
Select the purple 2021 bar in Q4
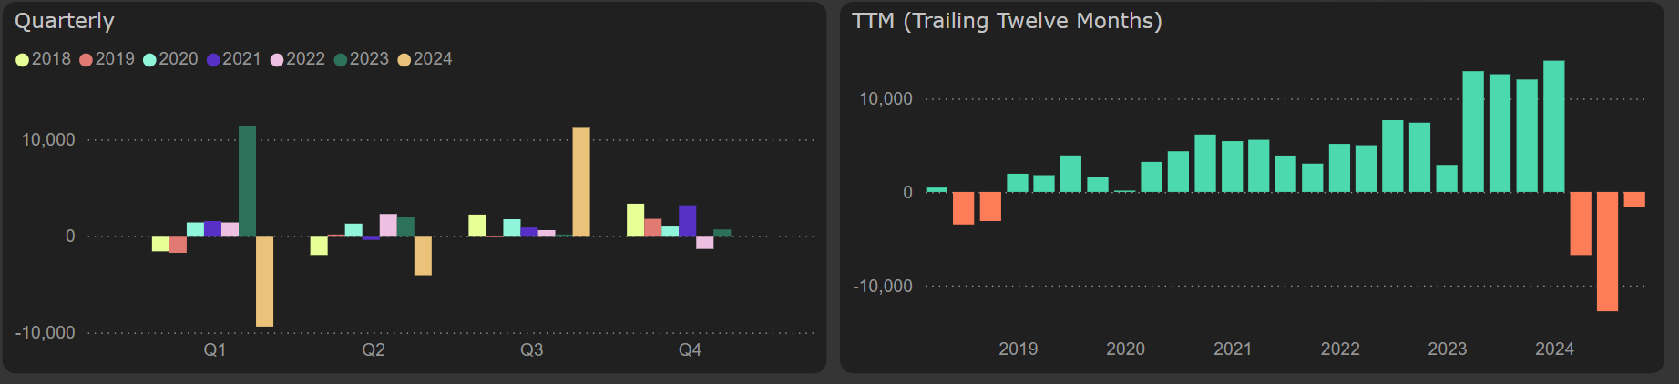(x=688, y=220)
